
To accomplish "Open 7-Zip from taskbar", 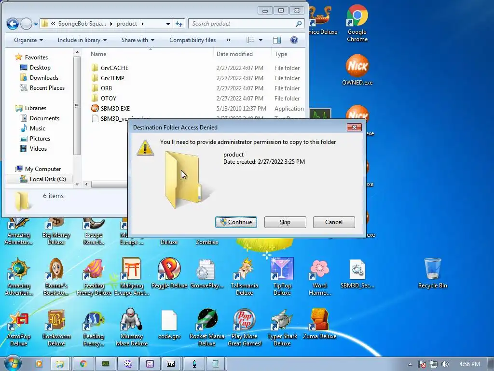I will click(x=170, y=364).
